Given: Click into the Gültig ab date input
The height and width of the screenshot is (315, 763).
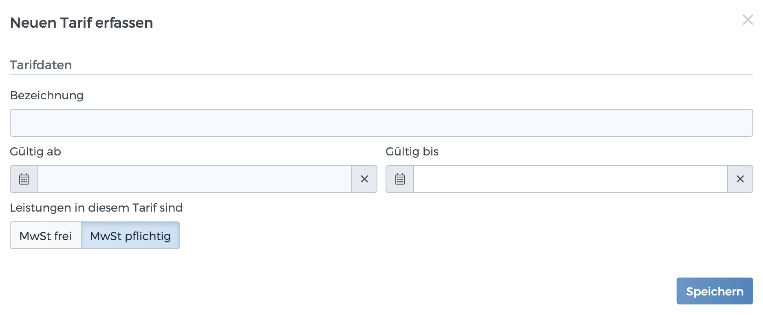Looking at the screenshot, I should (x=195, y=179).
